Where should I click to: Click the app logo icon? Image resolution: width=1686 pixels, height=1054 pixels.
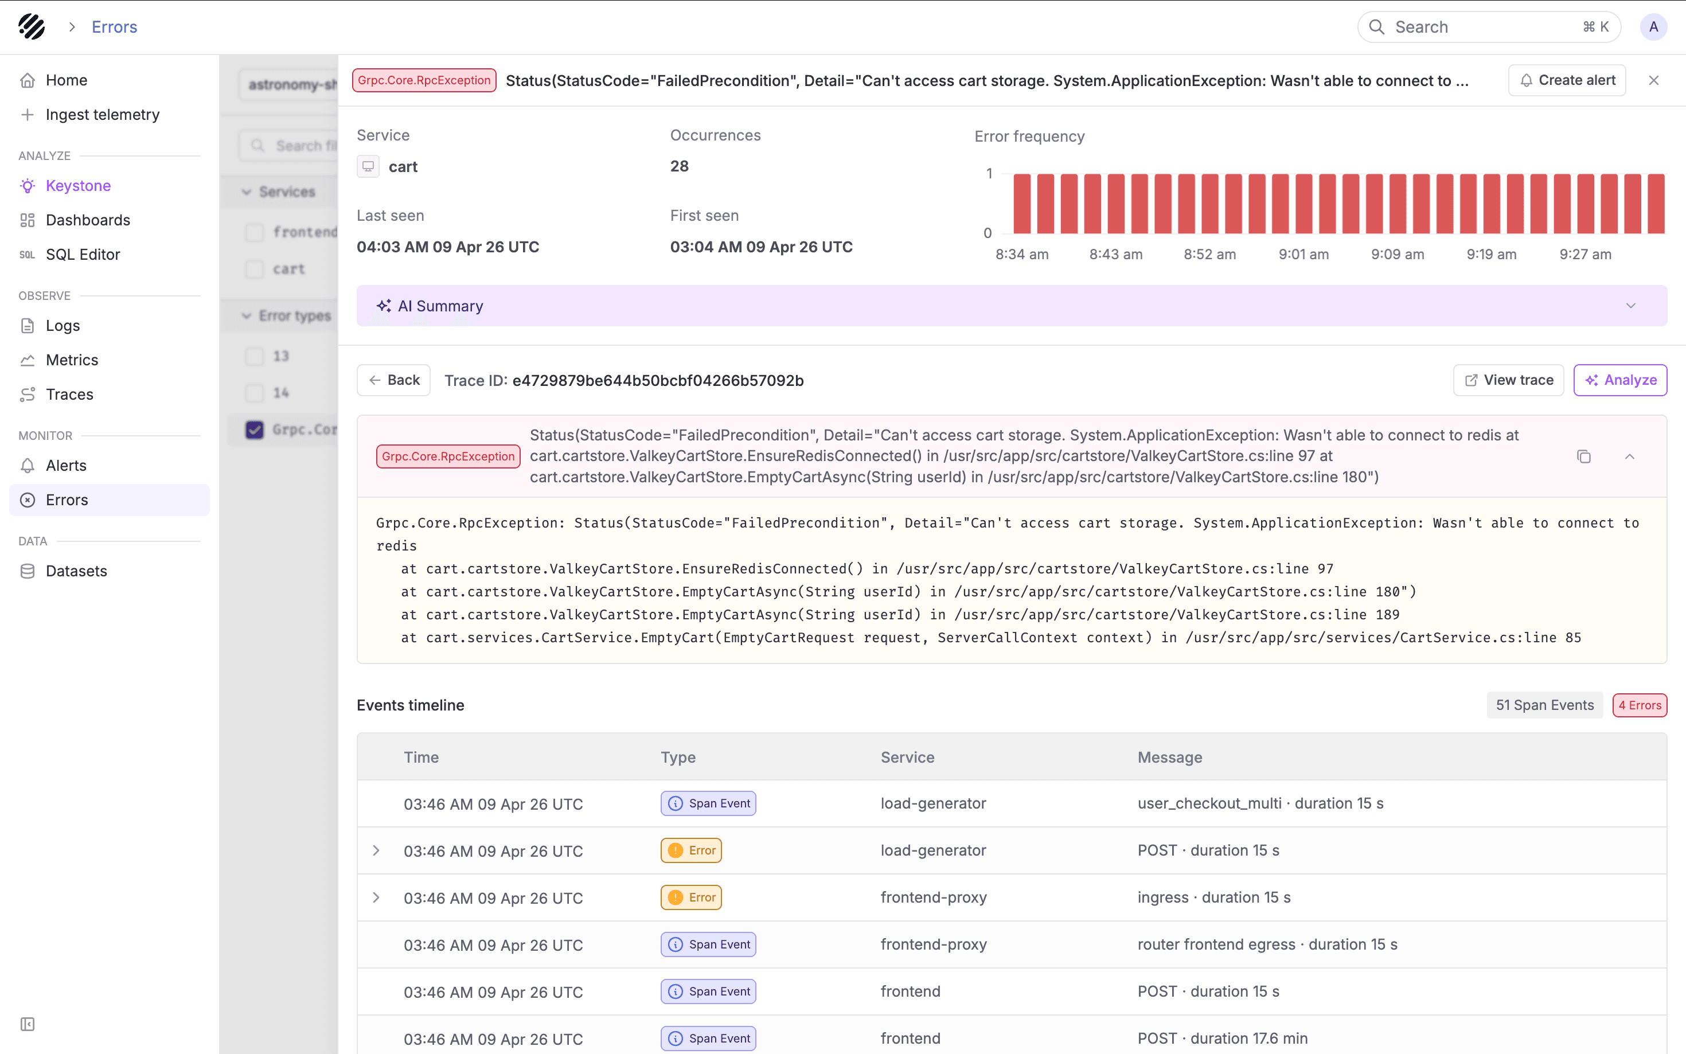tap(32, 26)
